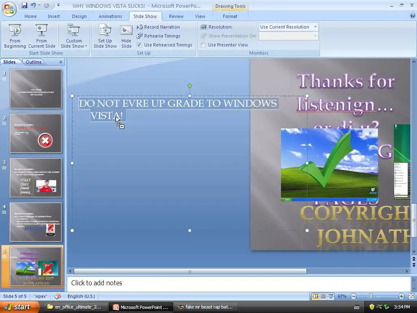
Task: Select slide 1 thumbnail
Action: click(x=36, y=88)
